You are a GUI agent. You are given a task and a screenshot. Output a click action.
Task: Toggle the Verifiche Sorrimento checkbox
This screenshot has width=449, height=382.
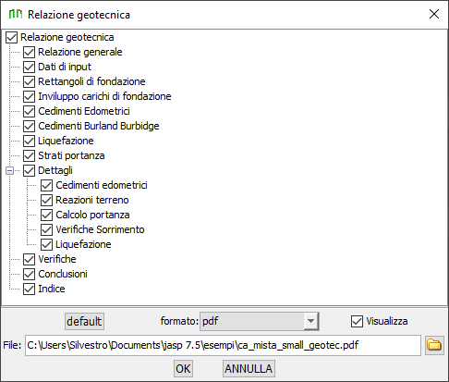coord(46,229)
